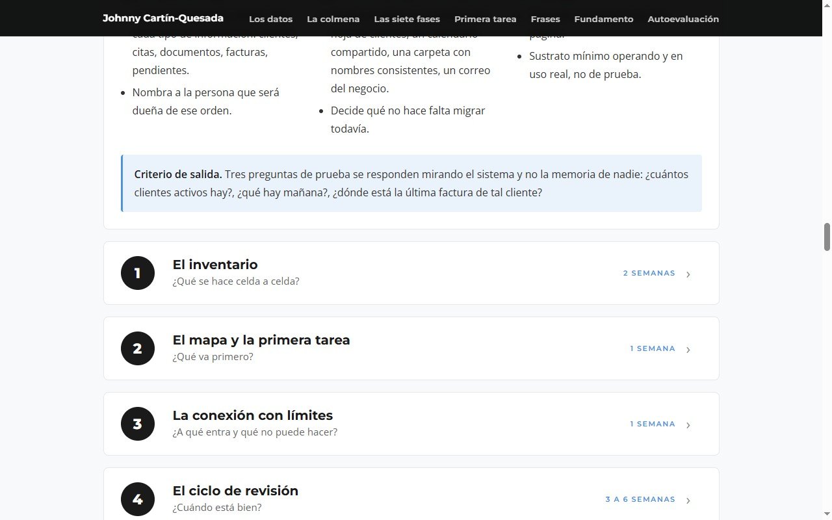832x520 pixels.
Task: Expand El ciclo de revisión chevron
Action: [x=688, y=500]
